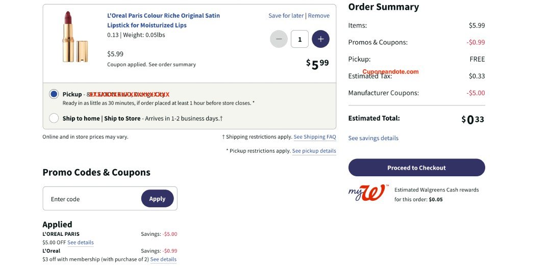Viewport: 550px width, 270px height.
Task: Expand See details for $3 off membership
Action: pos(163,259)
